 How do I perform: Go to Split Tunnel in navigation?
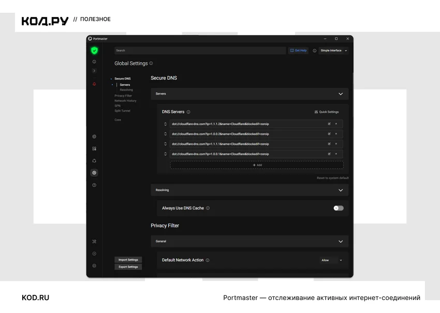click(x=122, y=111)
